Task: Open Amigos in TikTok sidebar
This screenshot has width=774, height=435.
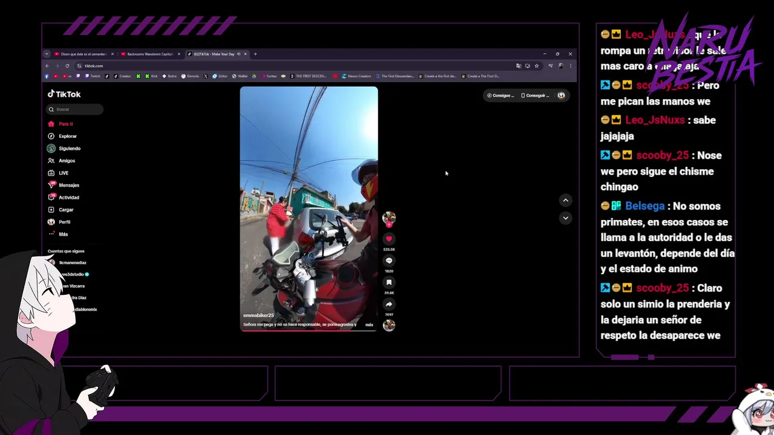Action: coord(62,161)
